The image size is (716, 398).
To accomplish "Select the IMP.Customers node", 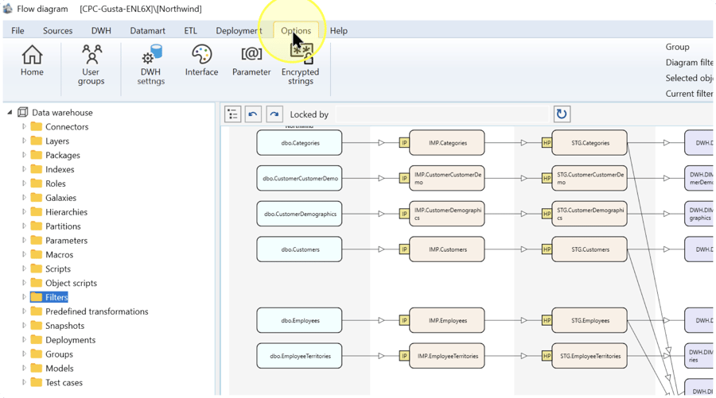I will coord(446,249).
